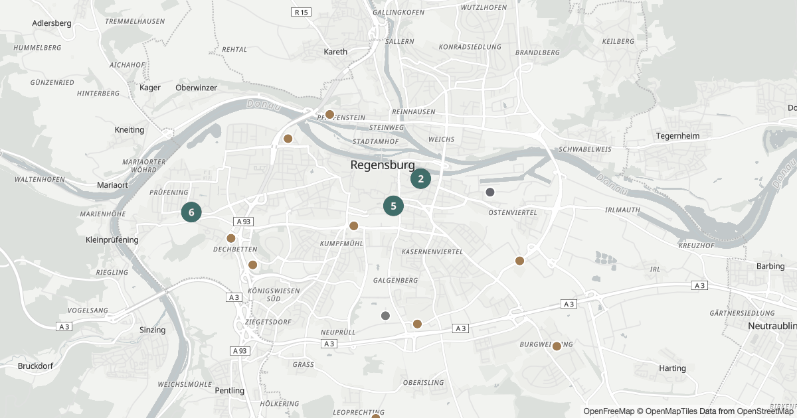Click the Ostenviertel district label

coord(512,212)
